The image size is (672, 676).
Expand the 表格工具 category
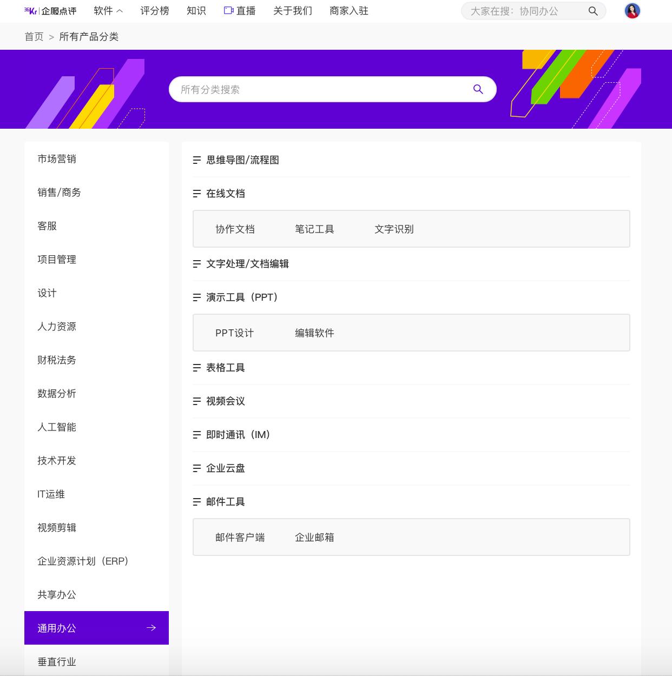(x=225, y=368)
